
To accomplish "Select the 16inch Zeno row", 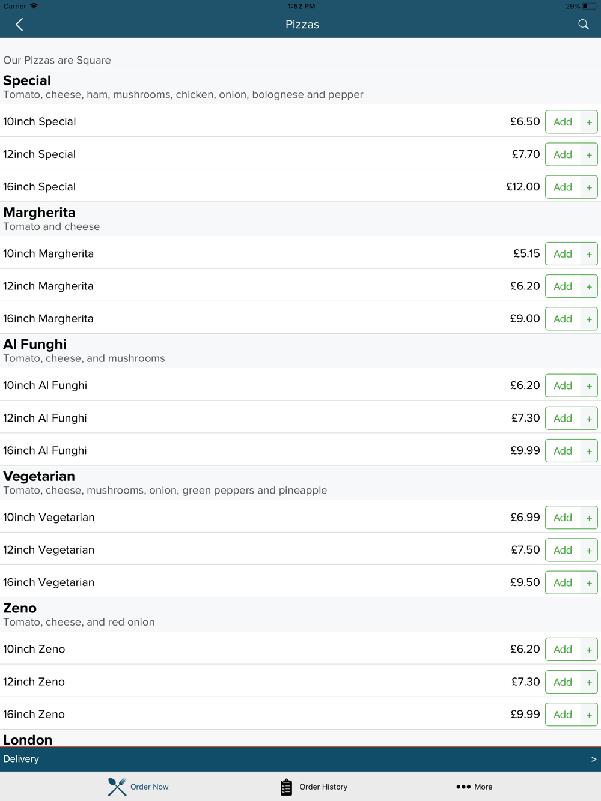I will (300, 714).
